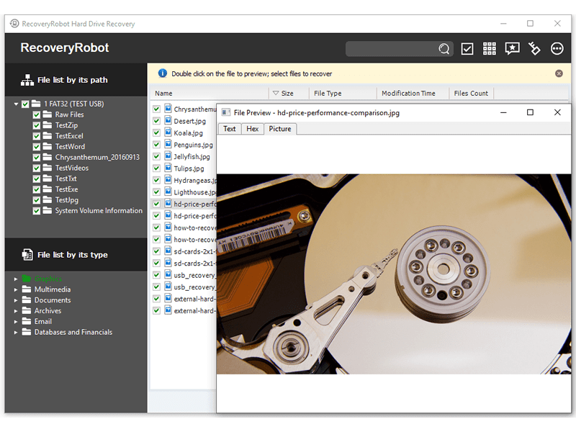Switch to the Text preview tab

pyautogui.click(x=229, y=129)
